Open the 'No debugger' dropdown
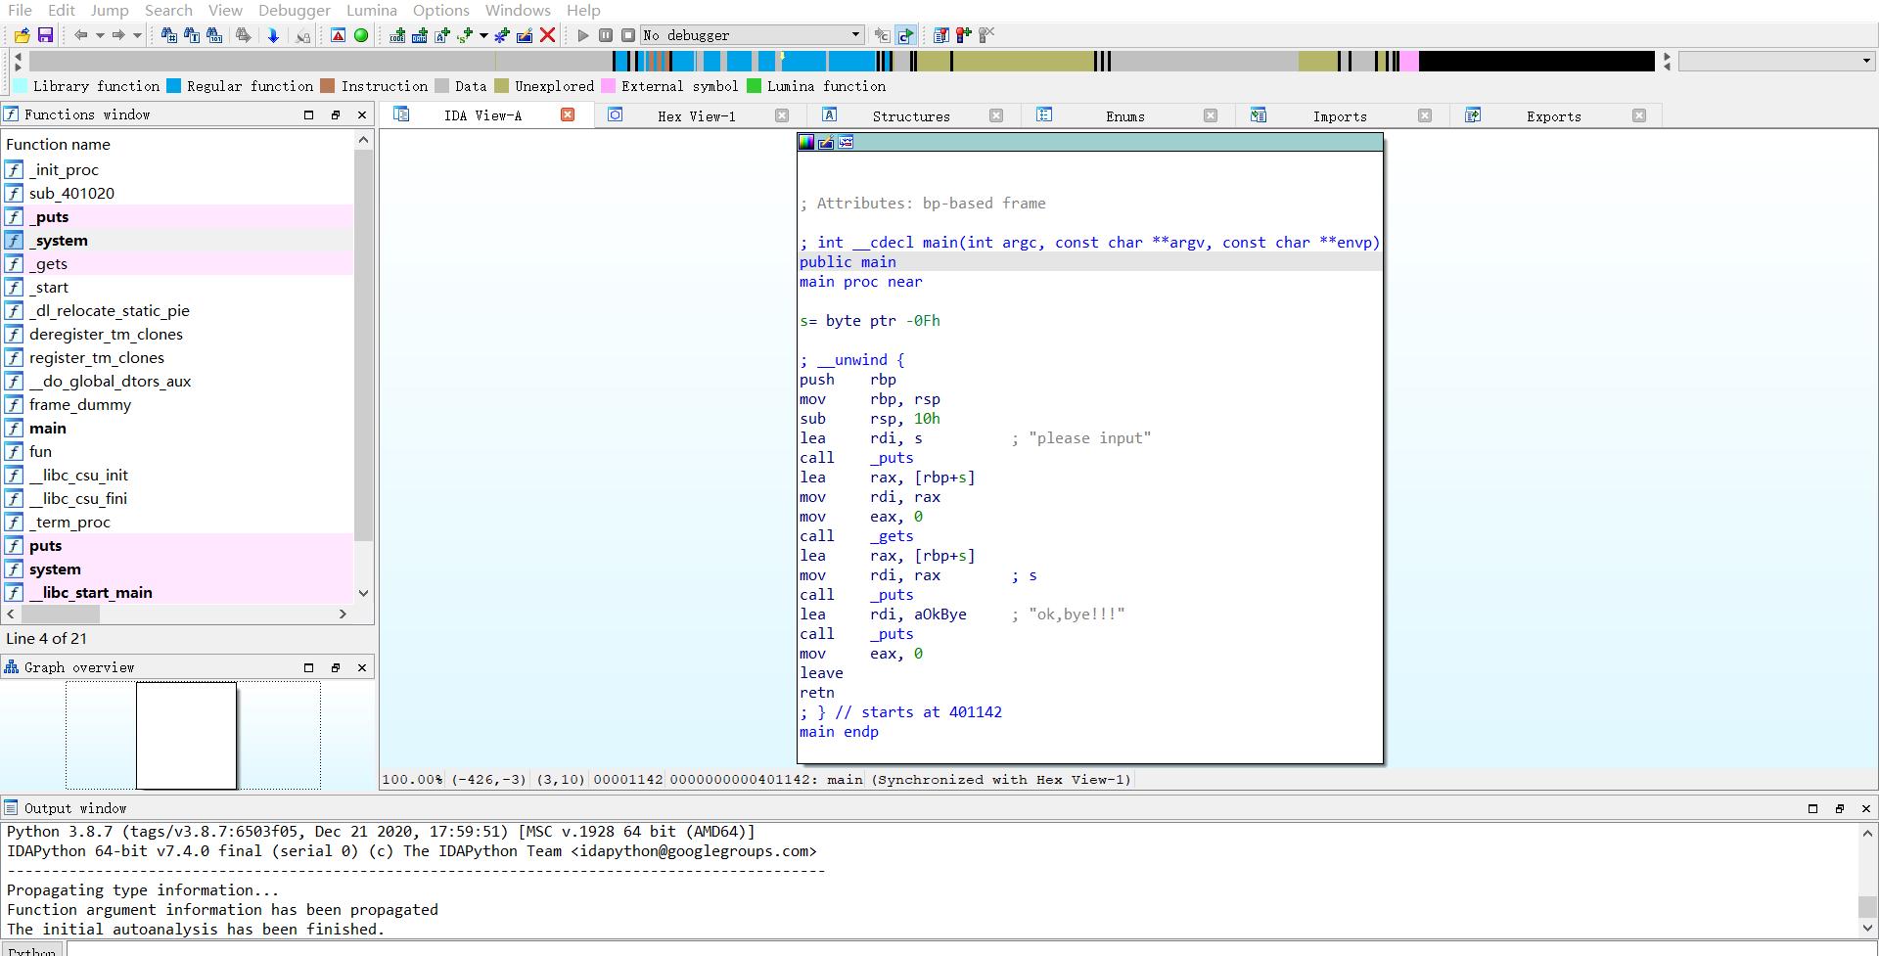The height and width of the screenshot is (956, 1879). click(x=753, y=35)
